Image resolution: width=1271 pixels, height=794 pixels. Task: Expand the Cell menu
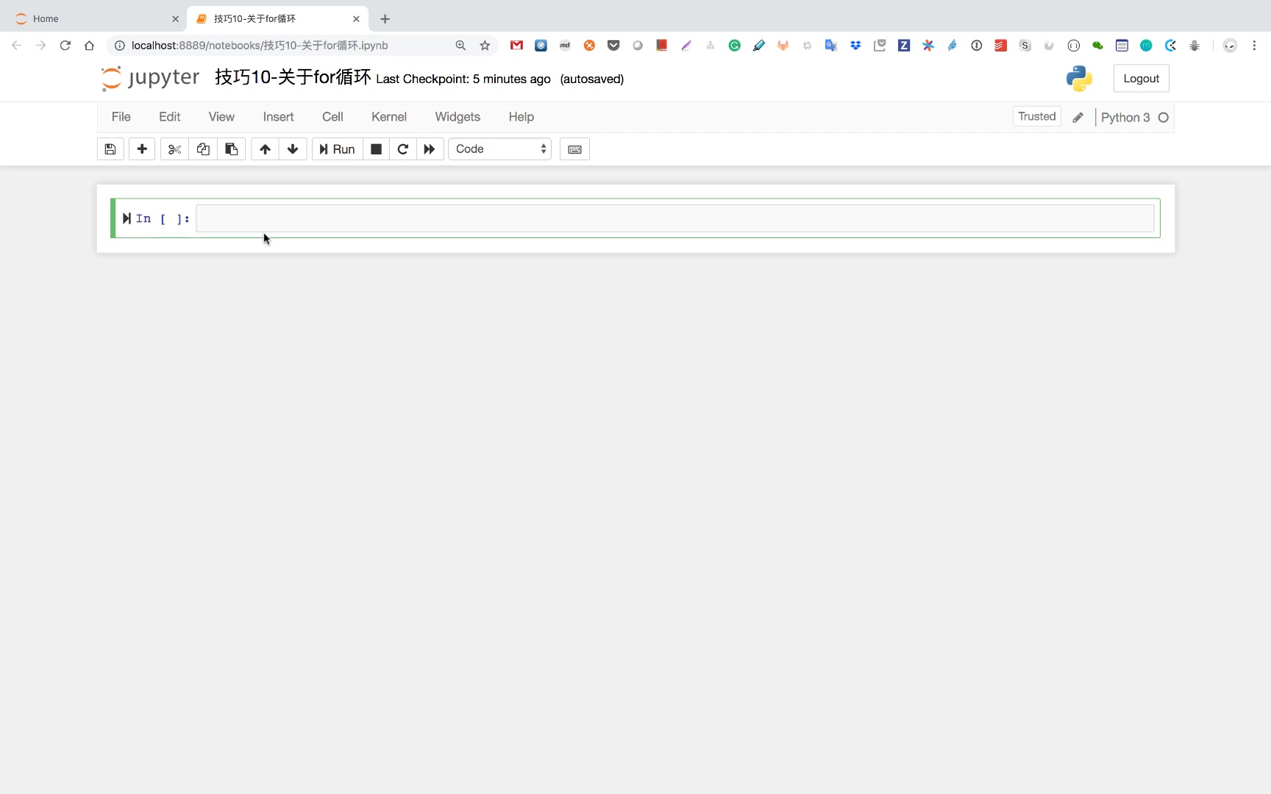[332, 117]
